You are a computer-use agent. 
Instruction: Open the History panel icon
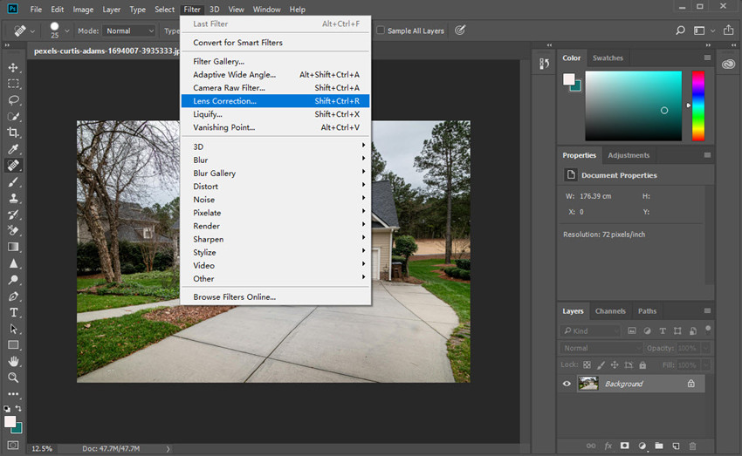tap(544, 64)
